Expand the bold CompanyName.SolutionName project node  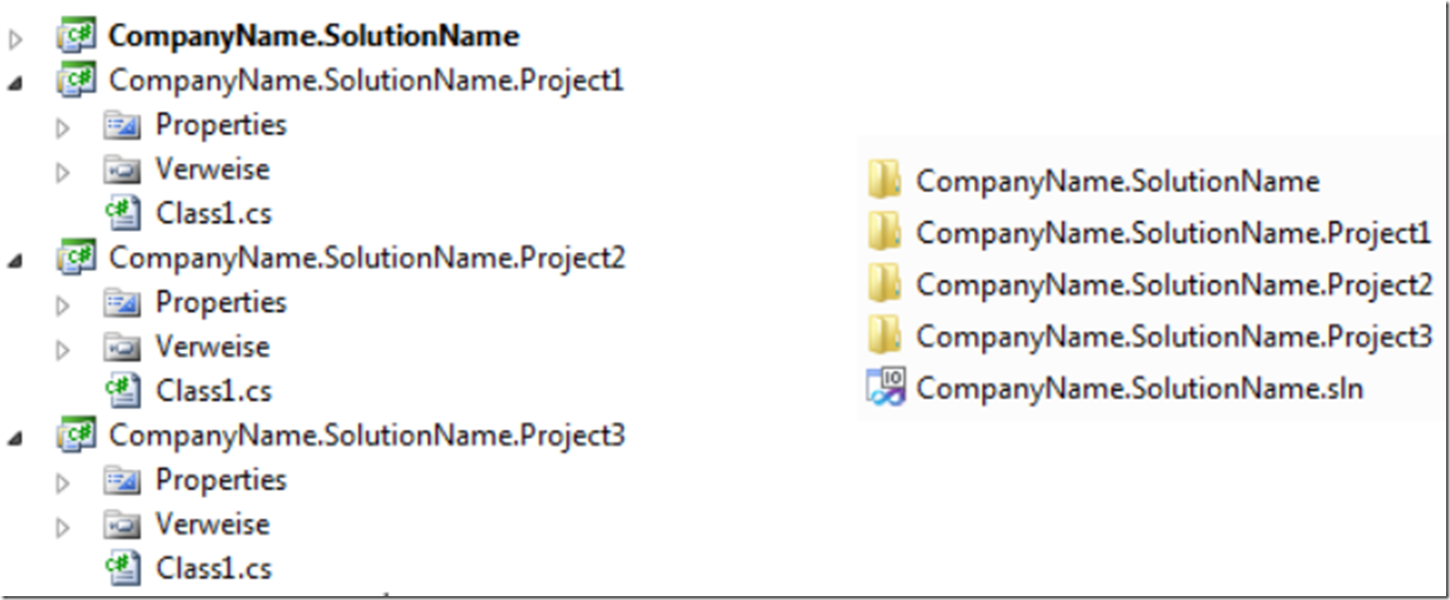15,41
